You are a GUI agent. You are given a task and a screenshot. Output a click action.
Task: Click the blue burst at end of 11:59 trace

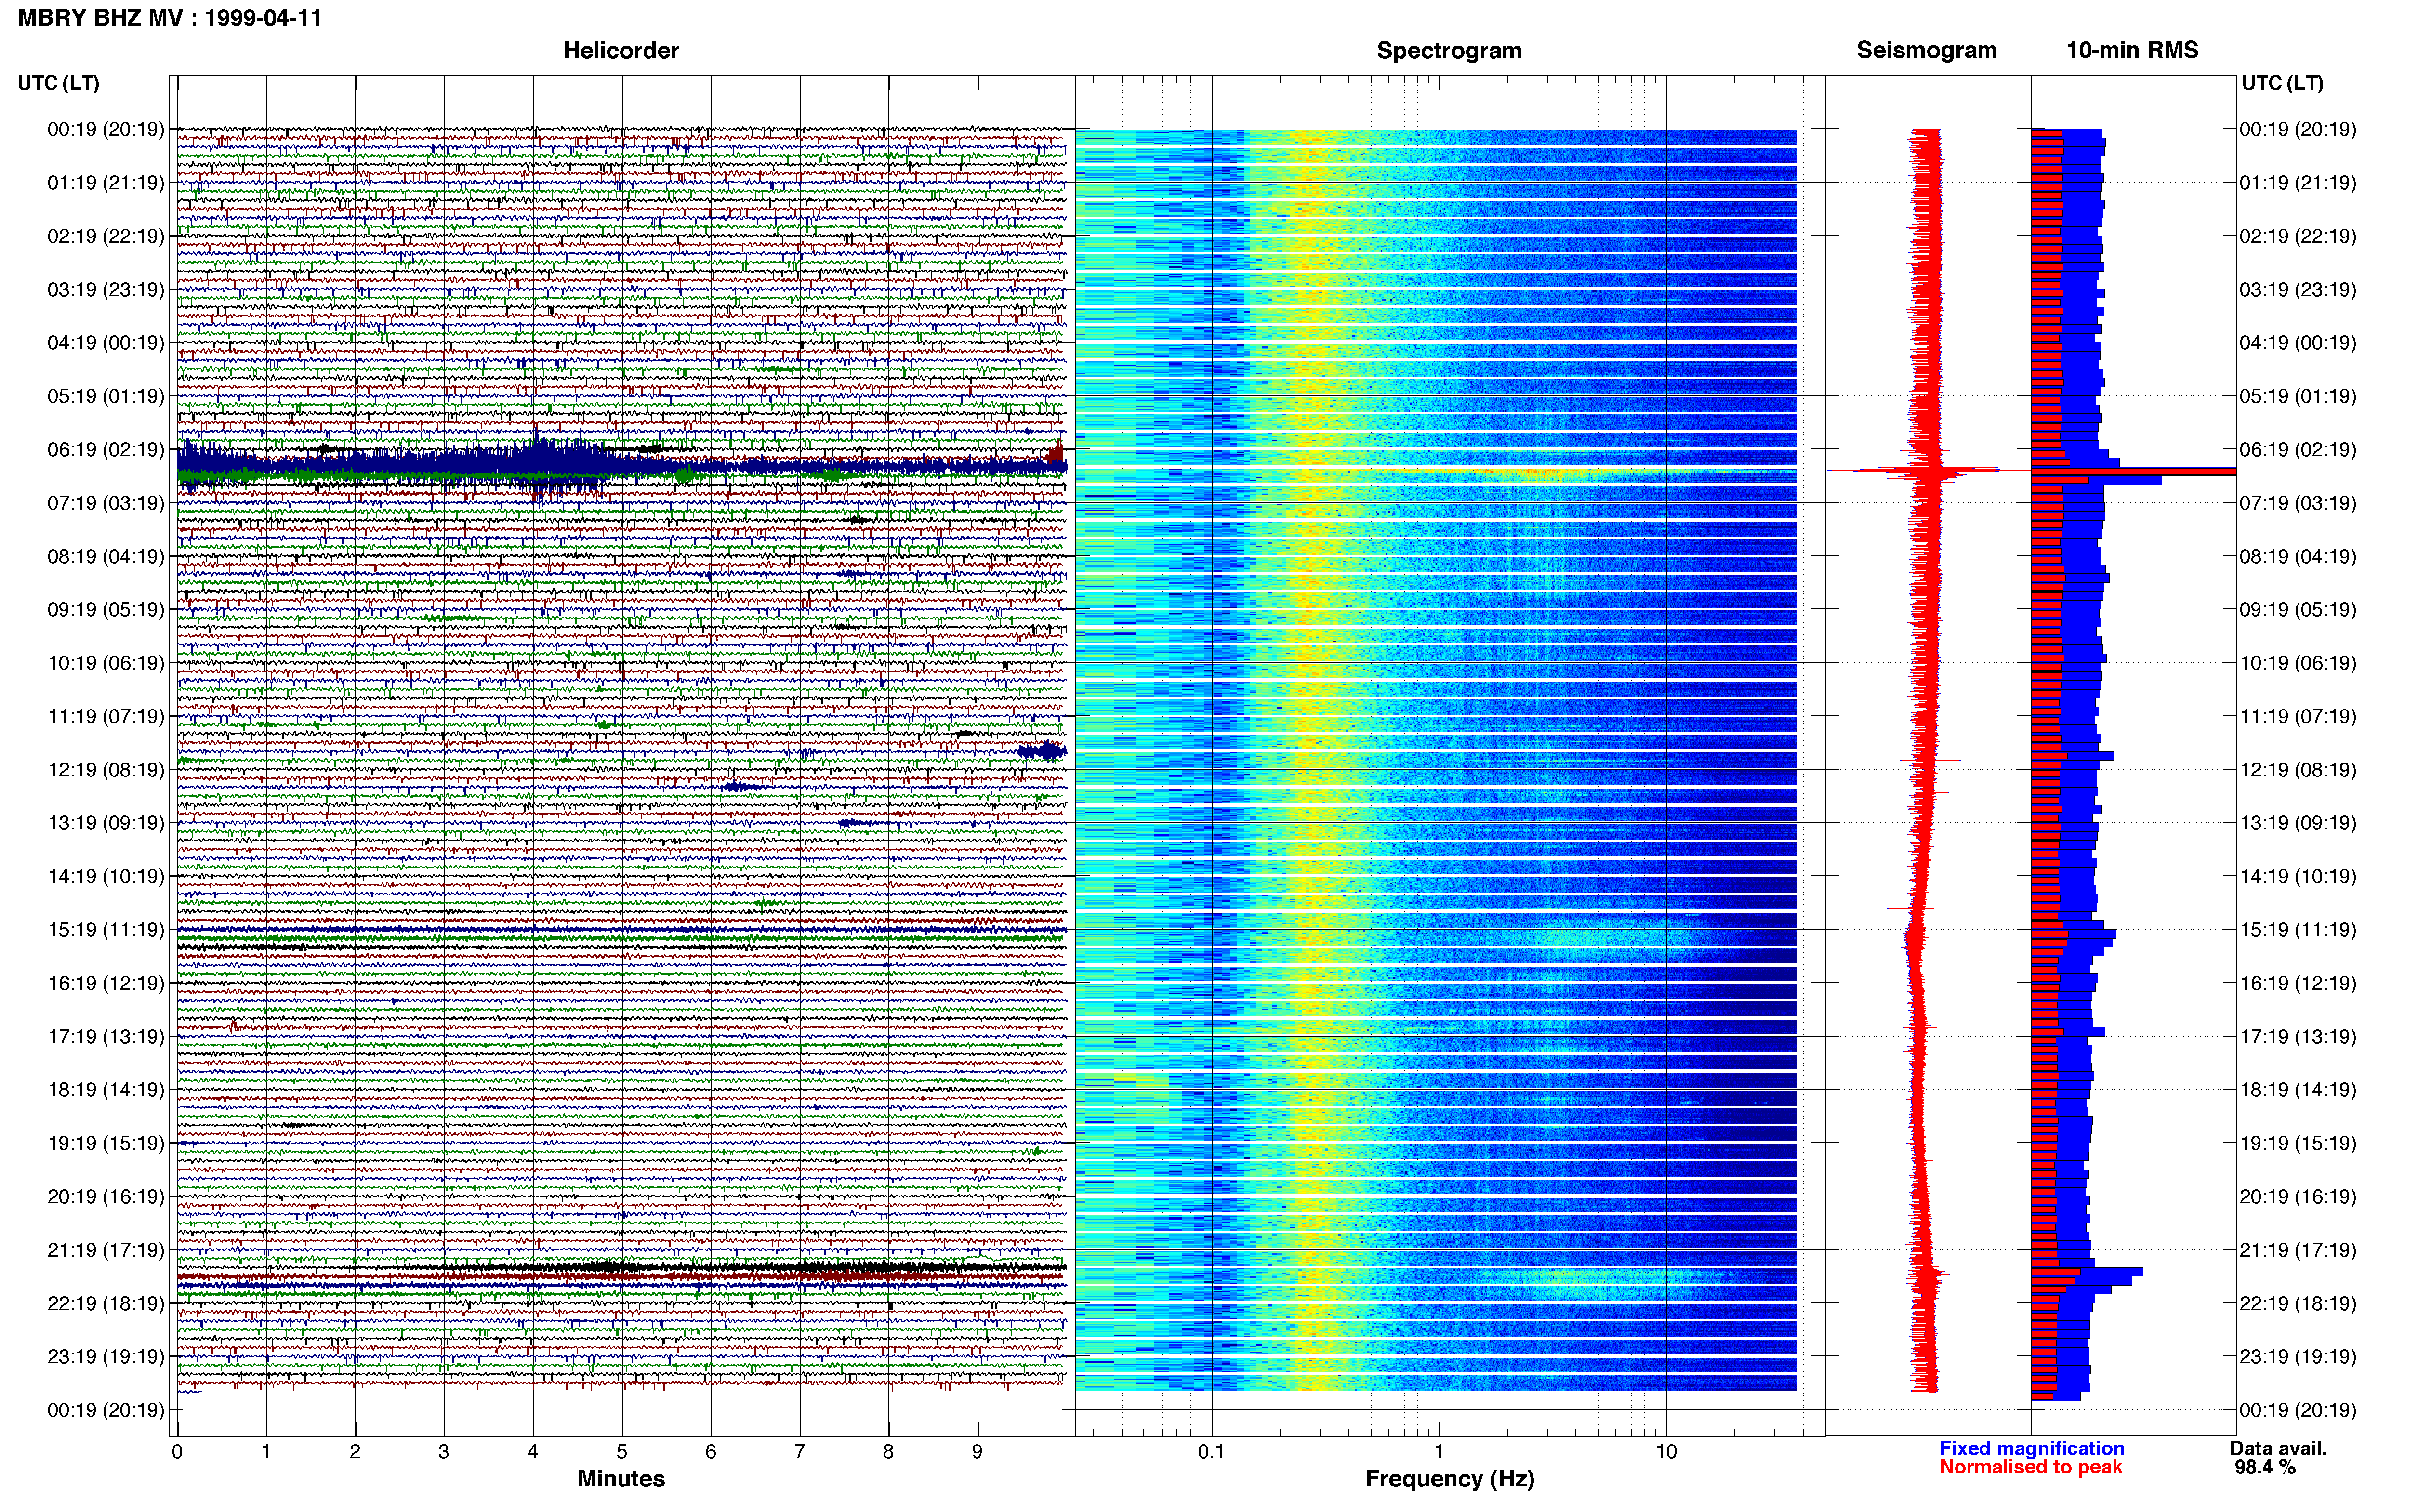point(1042,751)
